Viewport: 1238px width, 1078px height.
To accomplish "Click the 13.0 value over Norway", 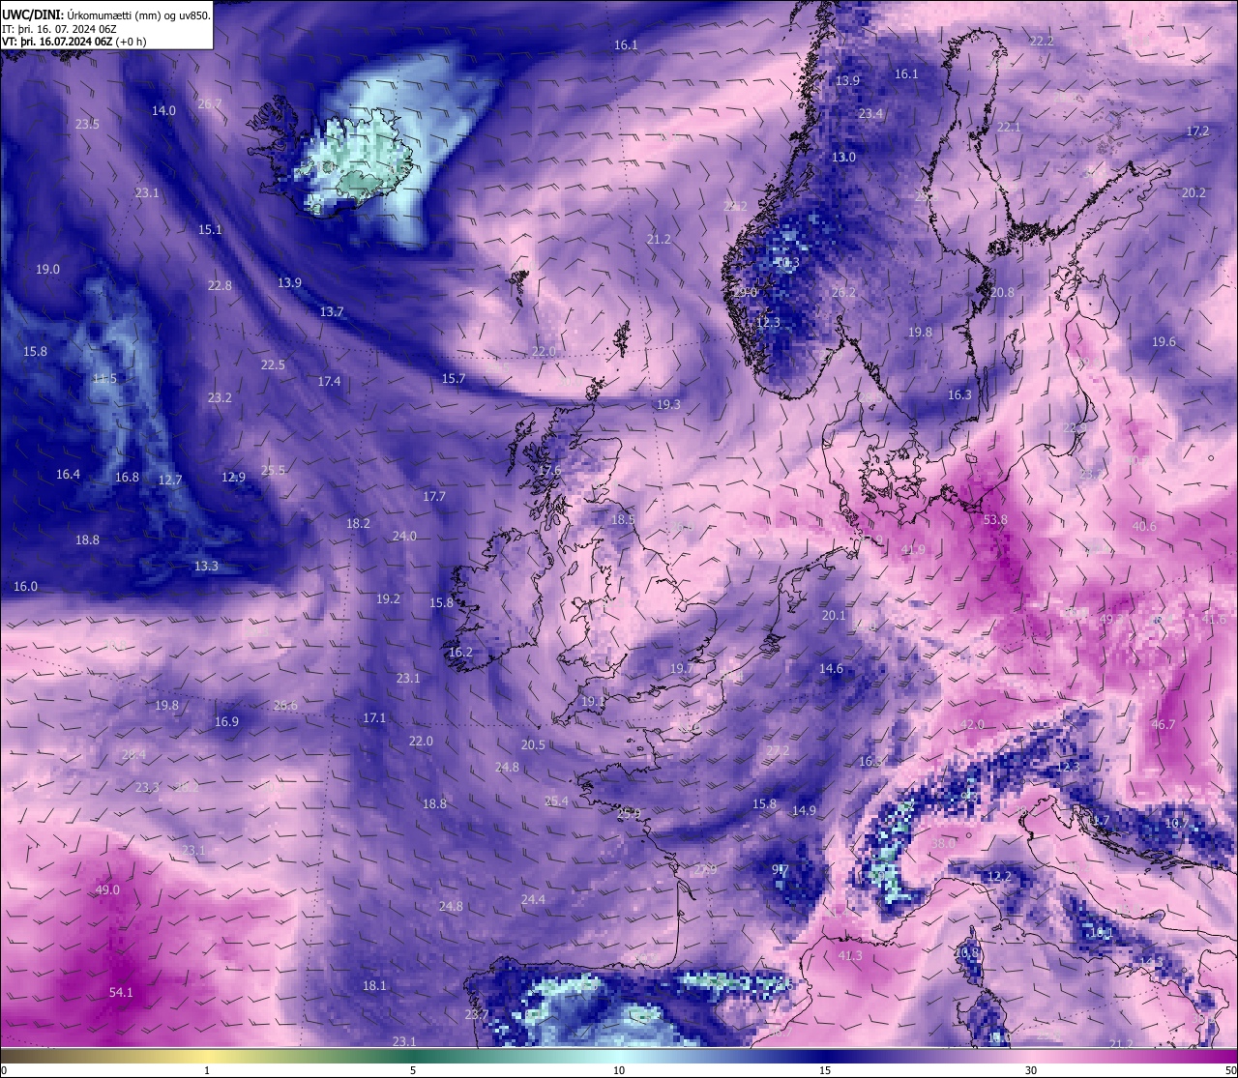I will click(x=844, y=157).
